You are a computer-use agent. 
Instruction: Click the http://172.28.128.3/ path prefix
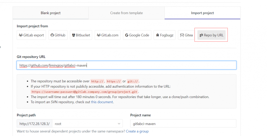(x=34, y=124)
